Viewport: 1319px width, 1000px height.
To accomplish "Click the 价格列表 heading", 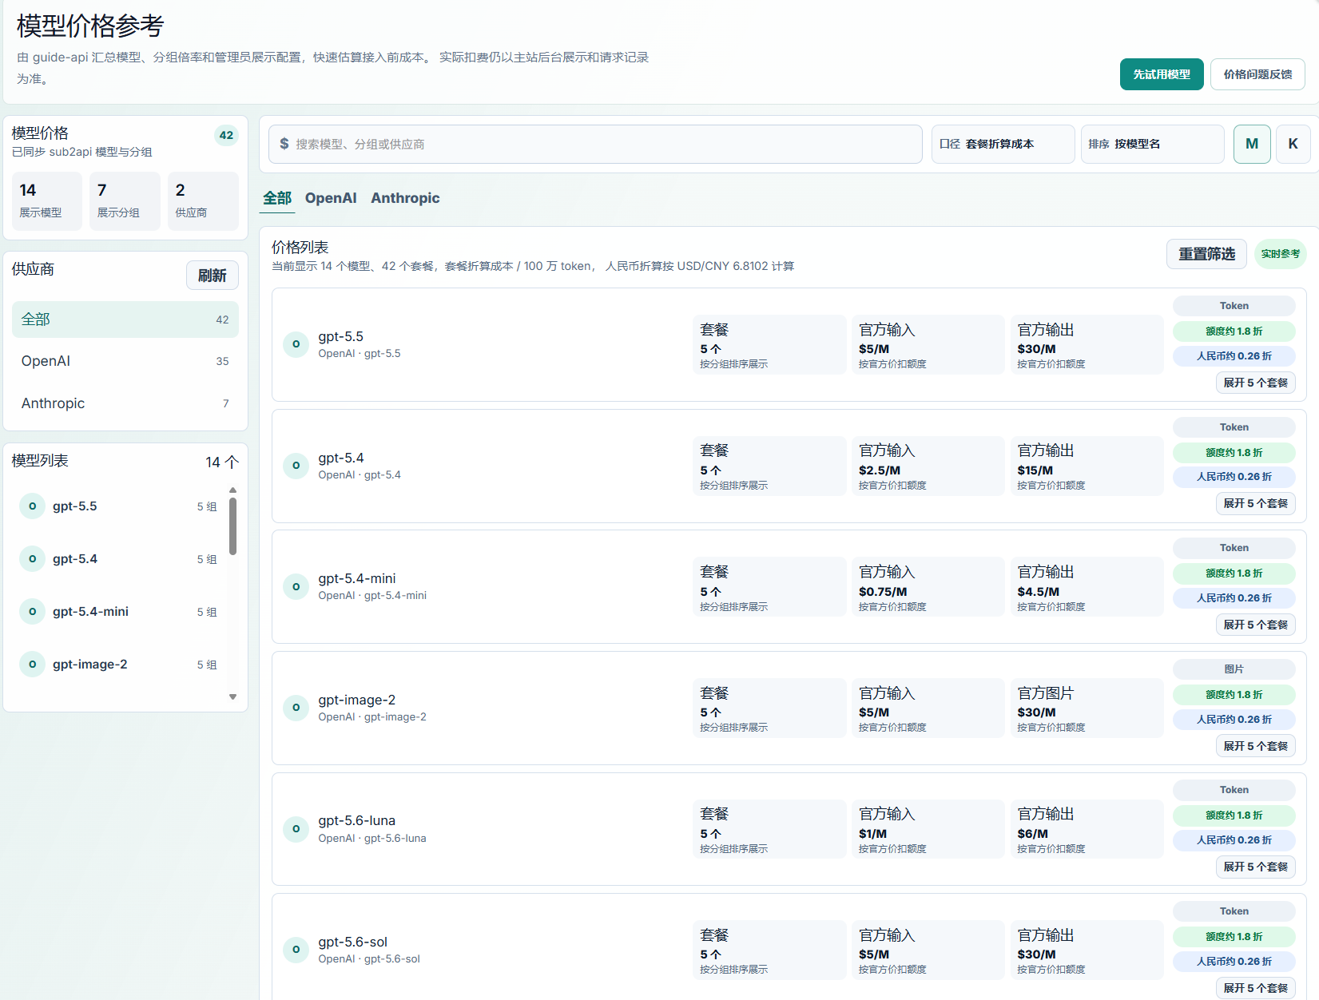I will click(x=300, y=248).
